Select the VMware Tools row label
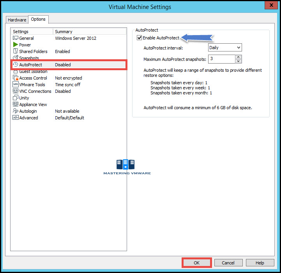Screen dimensions: 281x273 [32, 85]
